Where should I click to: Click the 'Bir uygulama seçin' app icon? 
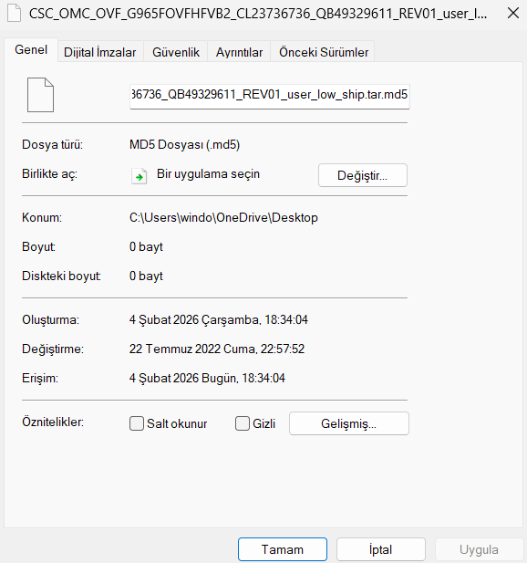point(139,176)
